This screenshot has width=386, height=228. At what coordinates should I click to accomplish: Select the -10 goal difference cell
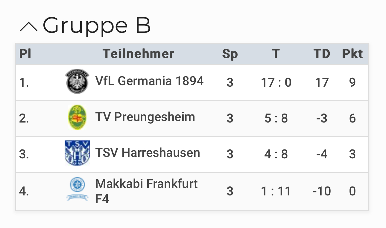322,191
